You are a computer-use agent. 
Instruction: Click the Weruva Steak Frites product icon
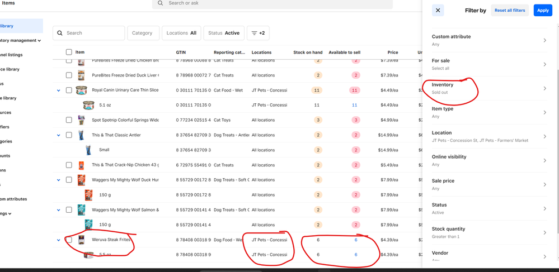coord(82,240)
